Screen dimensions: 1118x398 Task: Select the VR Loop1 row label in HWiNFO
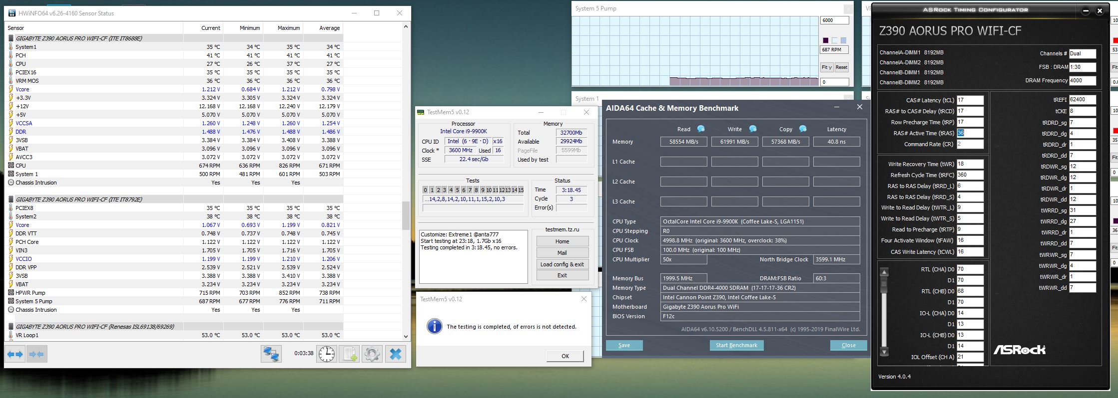point(27,335)
